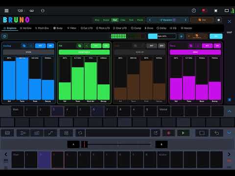Select the Hat drum voice button
Viewport: 235px width, 176px height.
115,20
